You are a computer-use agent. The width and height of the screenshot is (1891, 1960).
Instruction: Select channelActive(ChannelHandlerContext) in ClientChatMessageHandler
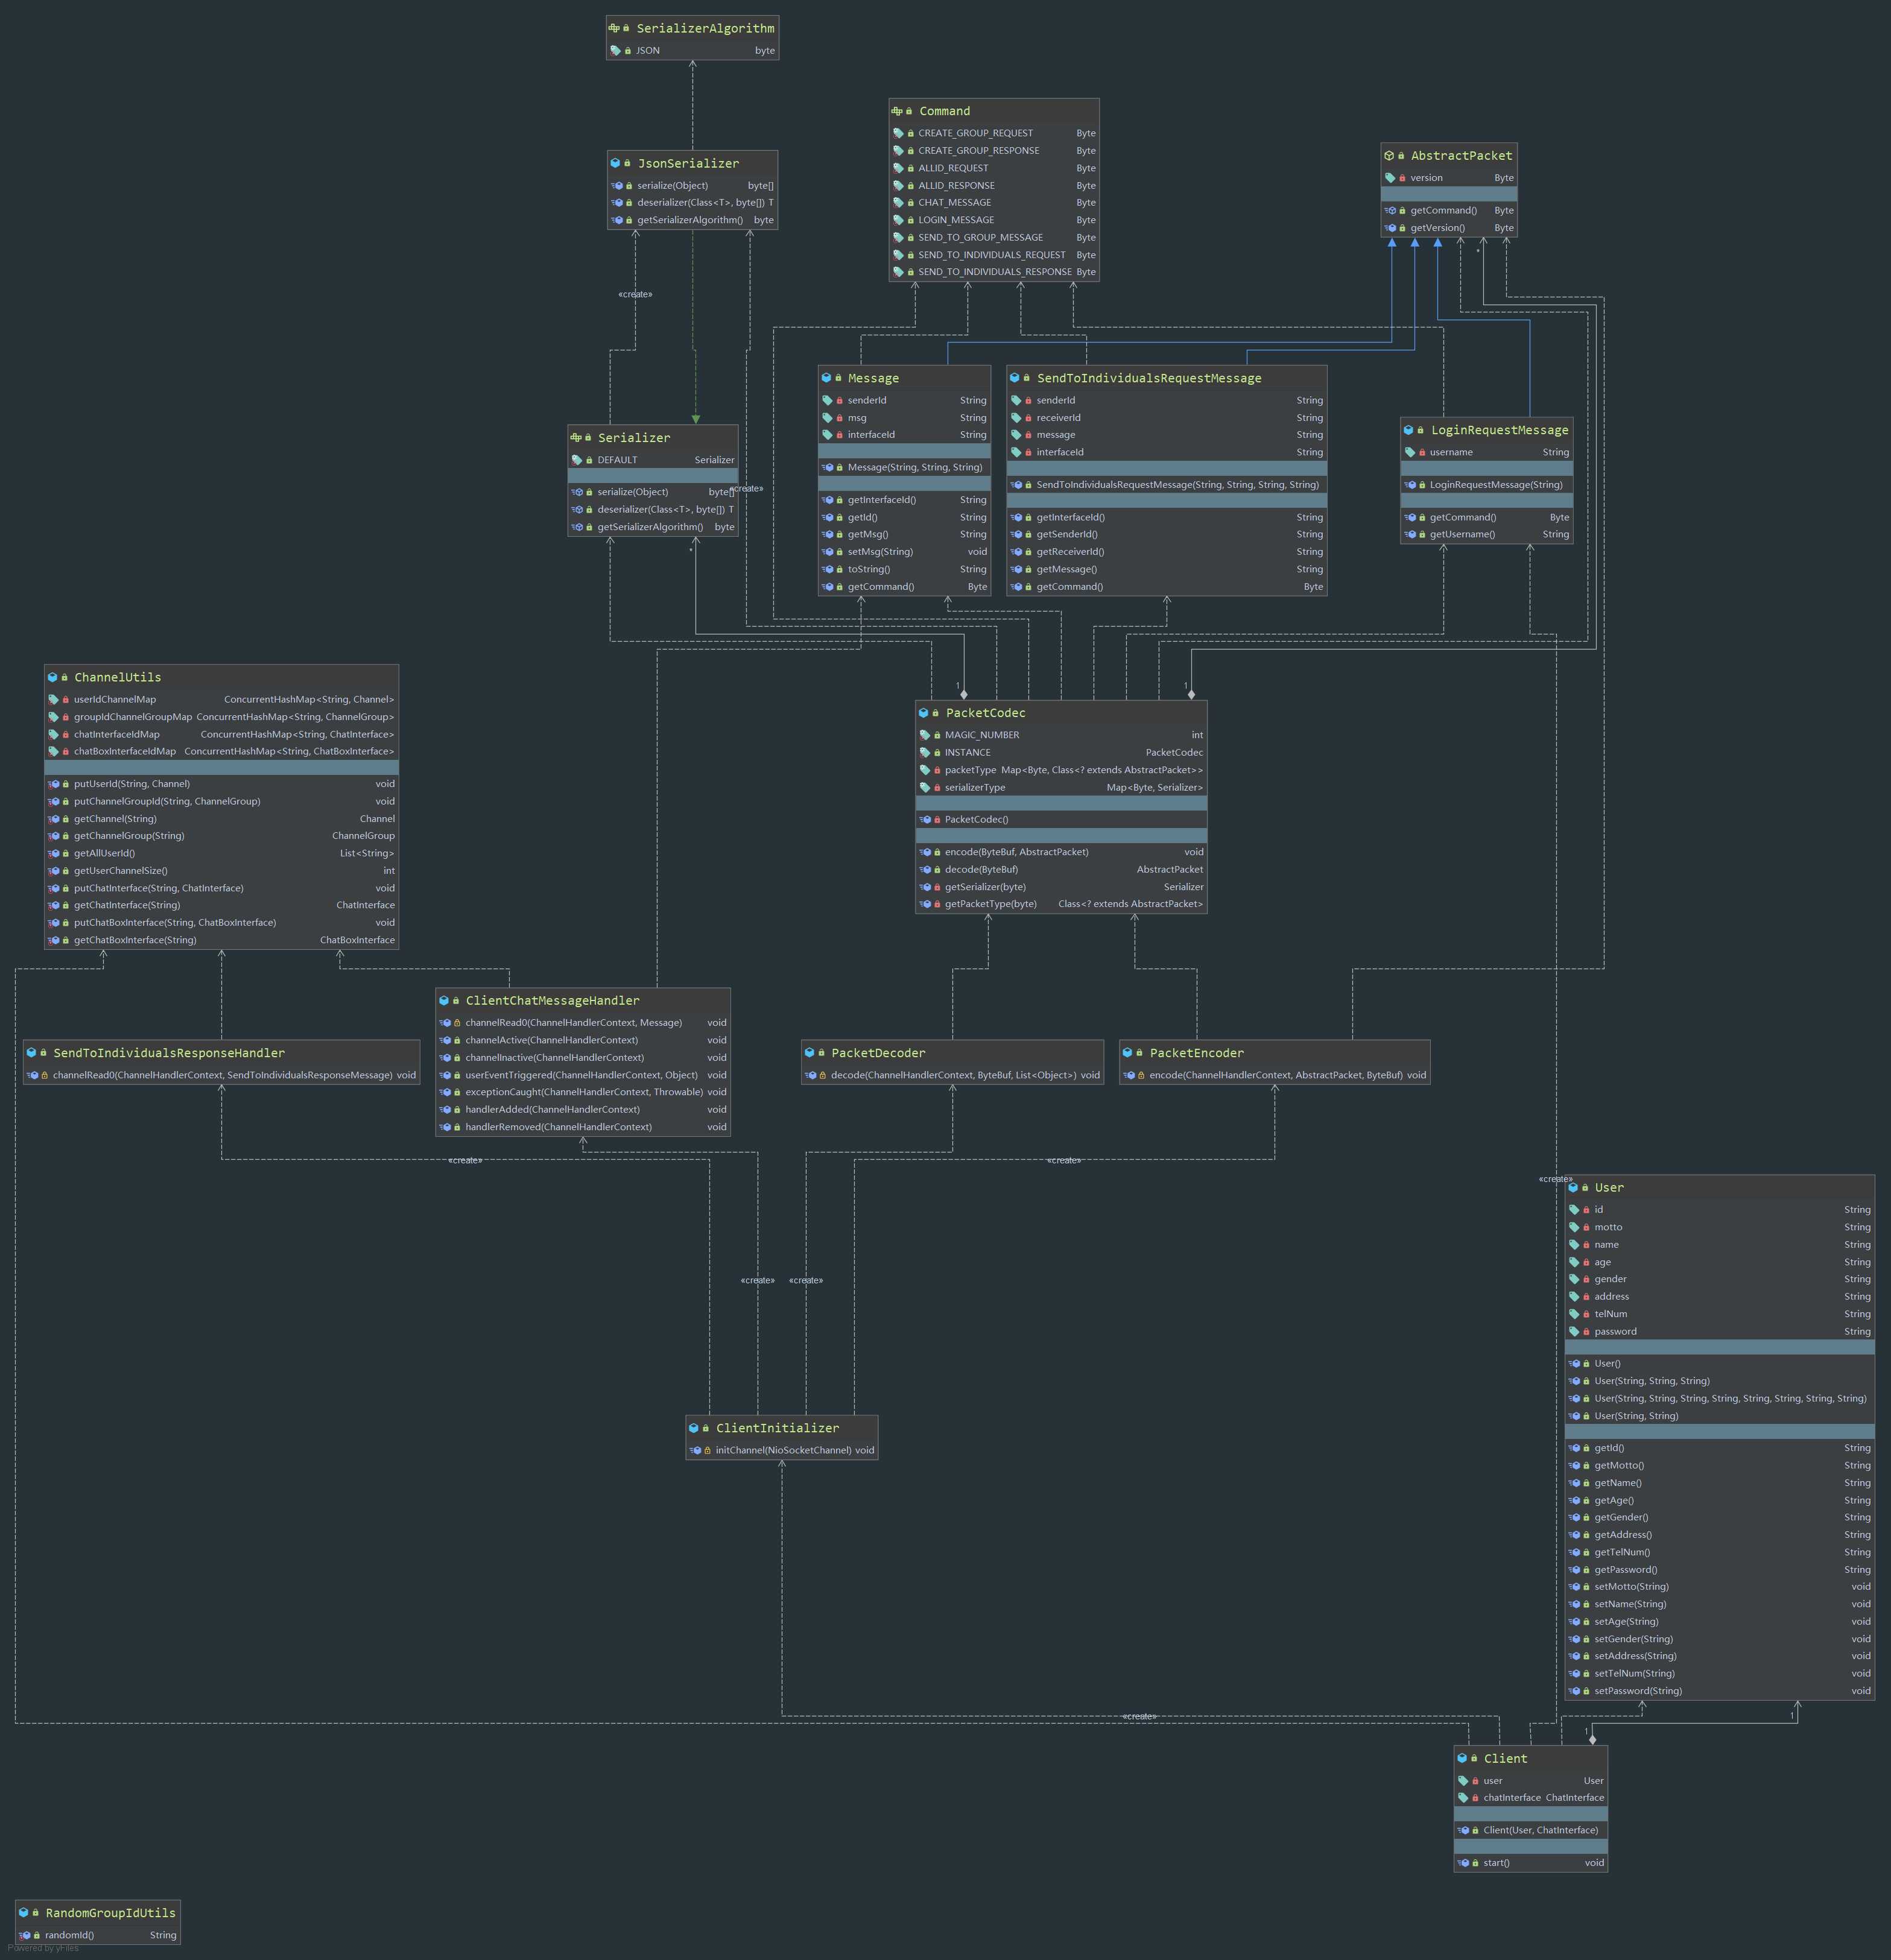(x=583, y=1040)
